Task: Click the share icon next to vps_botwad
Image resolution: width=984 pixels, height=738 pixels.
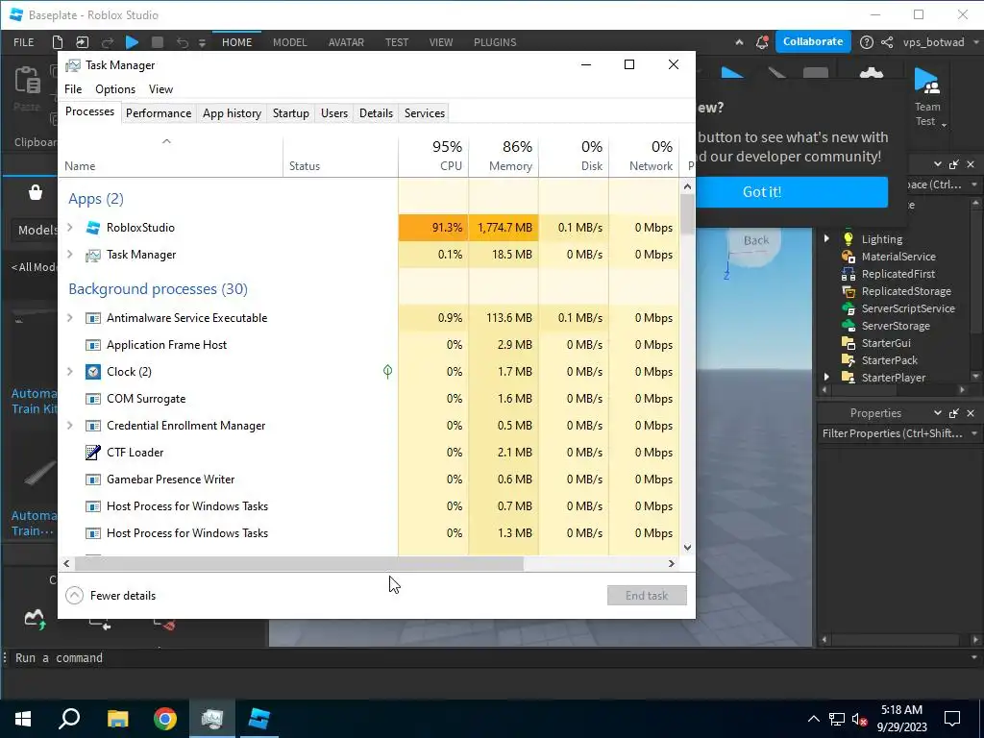Action: point(887,42)
